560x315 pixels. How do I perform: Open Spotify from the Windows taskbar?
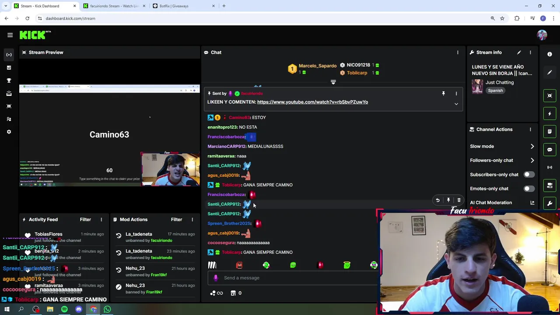coord(64,309)
